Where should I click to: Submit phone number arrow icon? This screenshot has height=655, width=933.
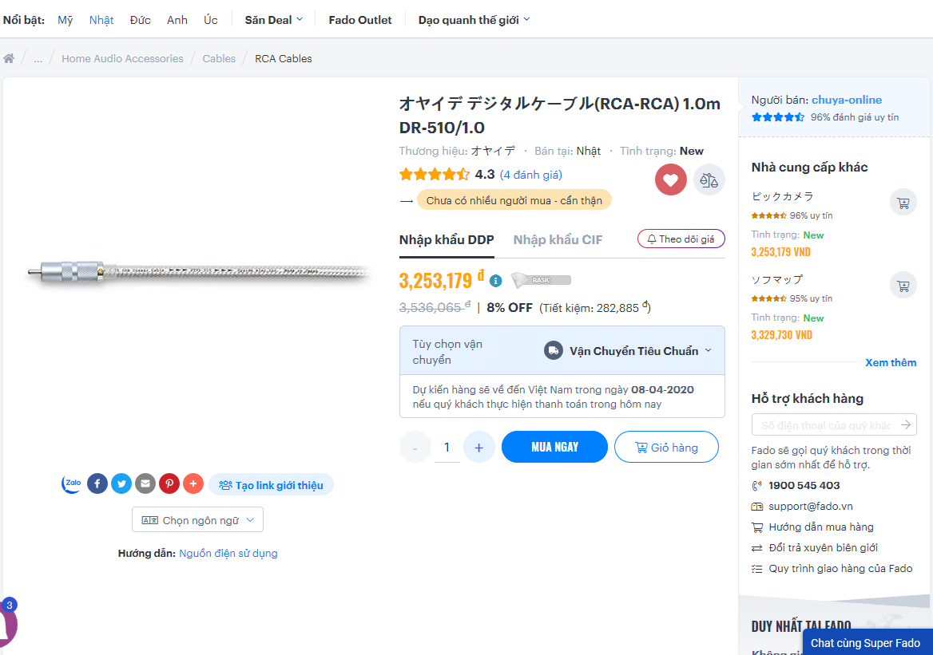click(906, 424)
